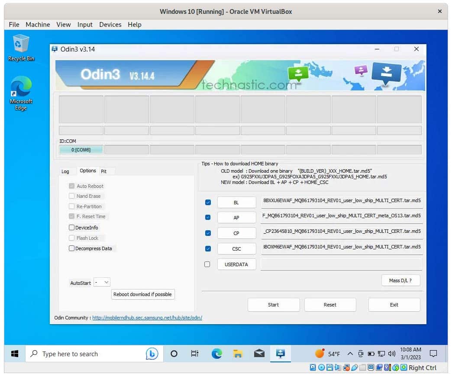Open the Odin Community samsung.net link
The width and height of the screenshot is (452, 377).
point(147,318)
